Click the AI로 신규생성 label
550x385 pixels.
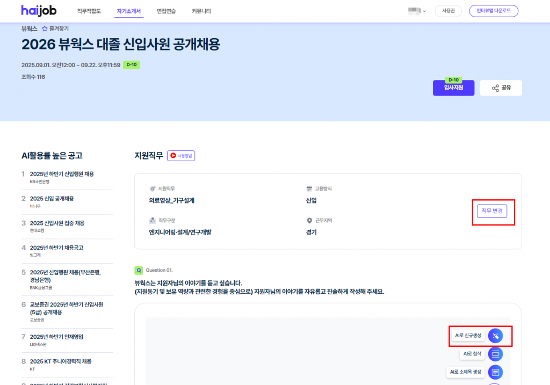point(468,336)
